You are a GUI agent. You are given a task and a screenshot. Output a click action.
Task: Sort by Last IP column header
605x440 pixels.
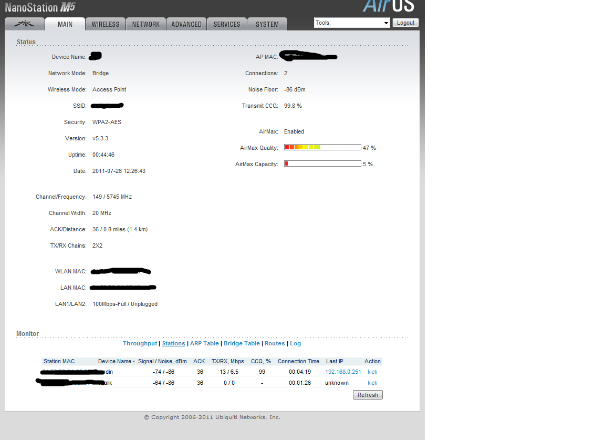point(335,361)
